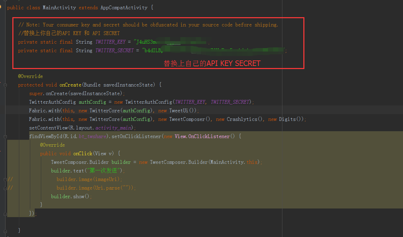The image size is (403, 237).
Task: Select TWITTER_SECRET constant in its declaration line
Action: [114, 50]
